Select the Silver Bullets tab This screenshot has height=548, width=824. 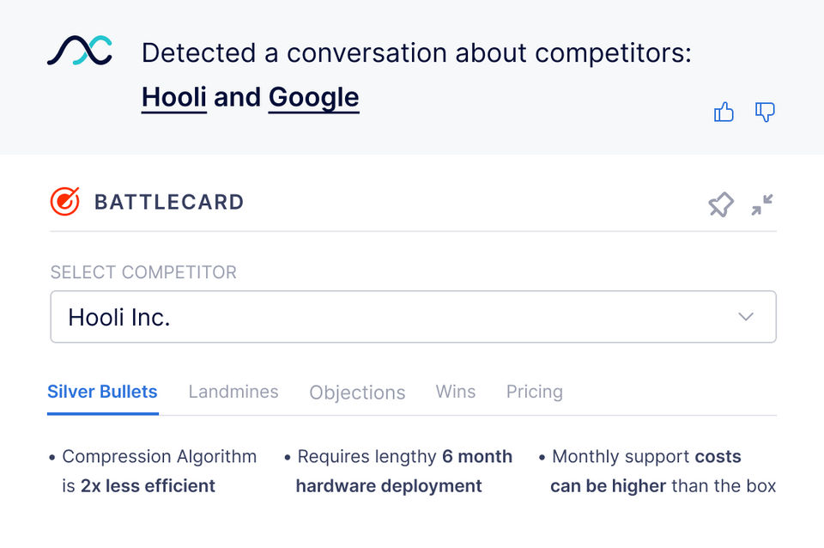point(102,392)
